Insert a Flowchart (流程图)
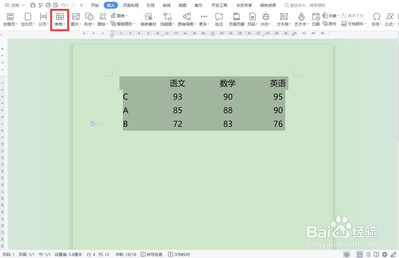Viewport: 399px width, 258px height. 167,20
